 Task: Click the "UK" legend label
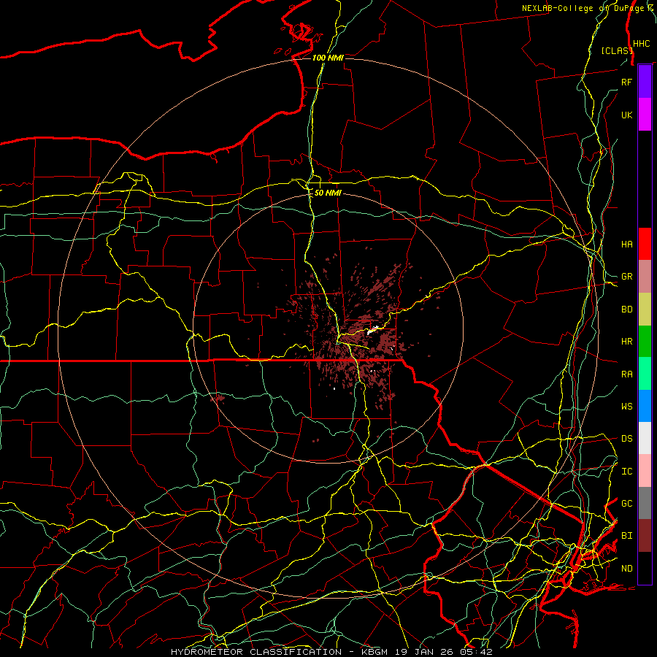tap(626, 115)
